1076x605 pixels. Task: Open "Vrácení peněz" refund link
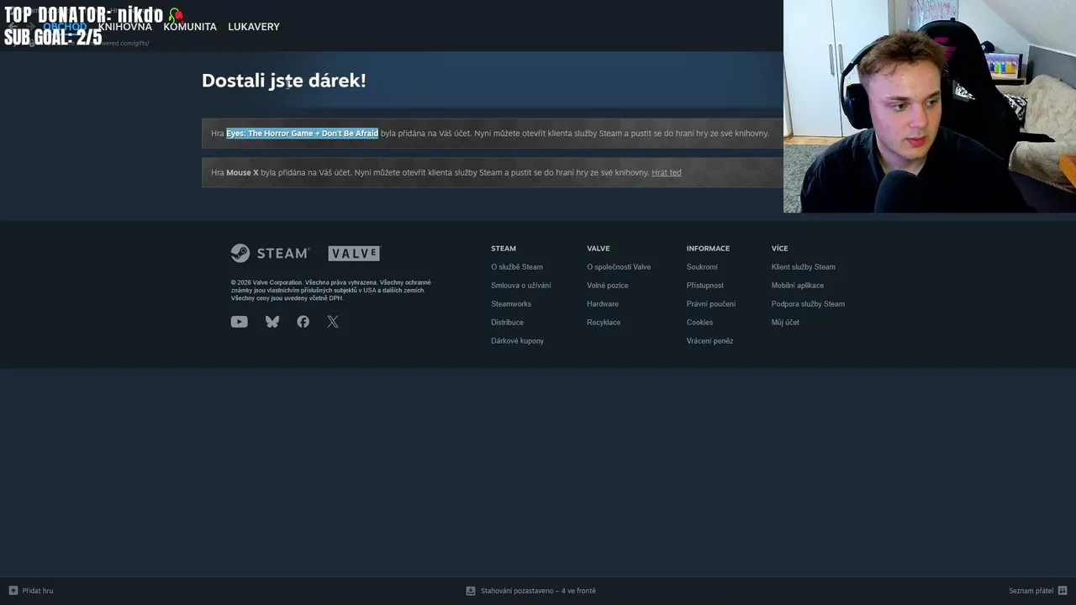(710, 341)
